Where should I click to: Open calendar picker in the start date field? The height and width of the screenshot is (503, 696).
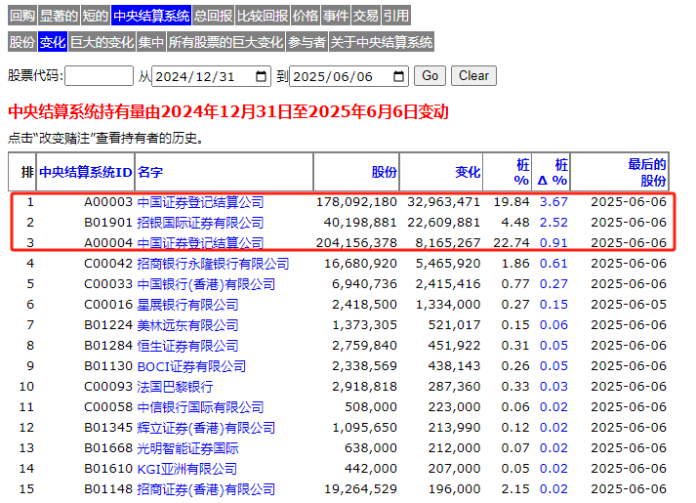(261, 76)
